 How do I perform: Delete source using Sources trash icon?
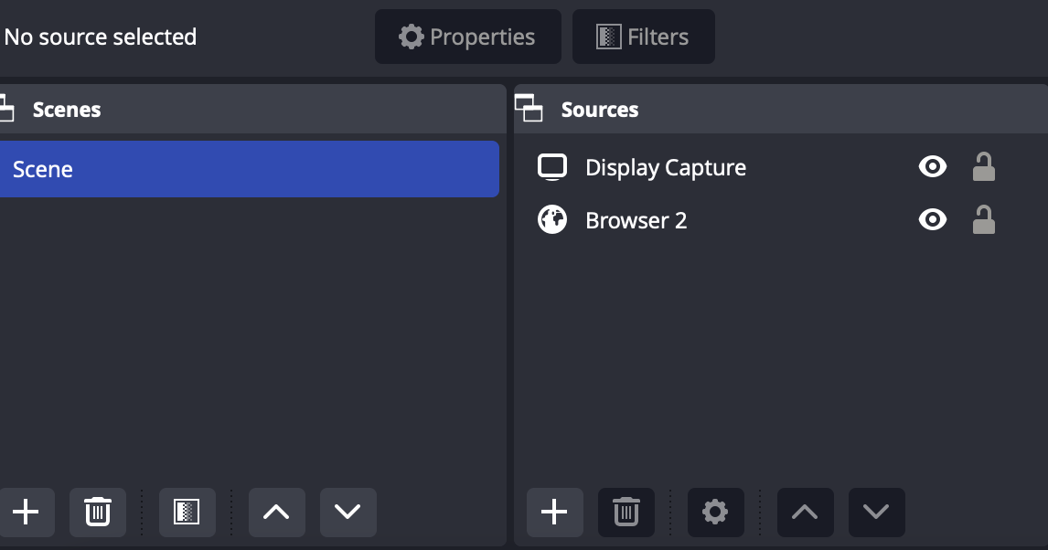coord(626,512)
